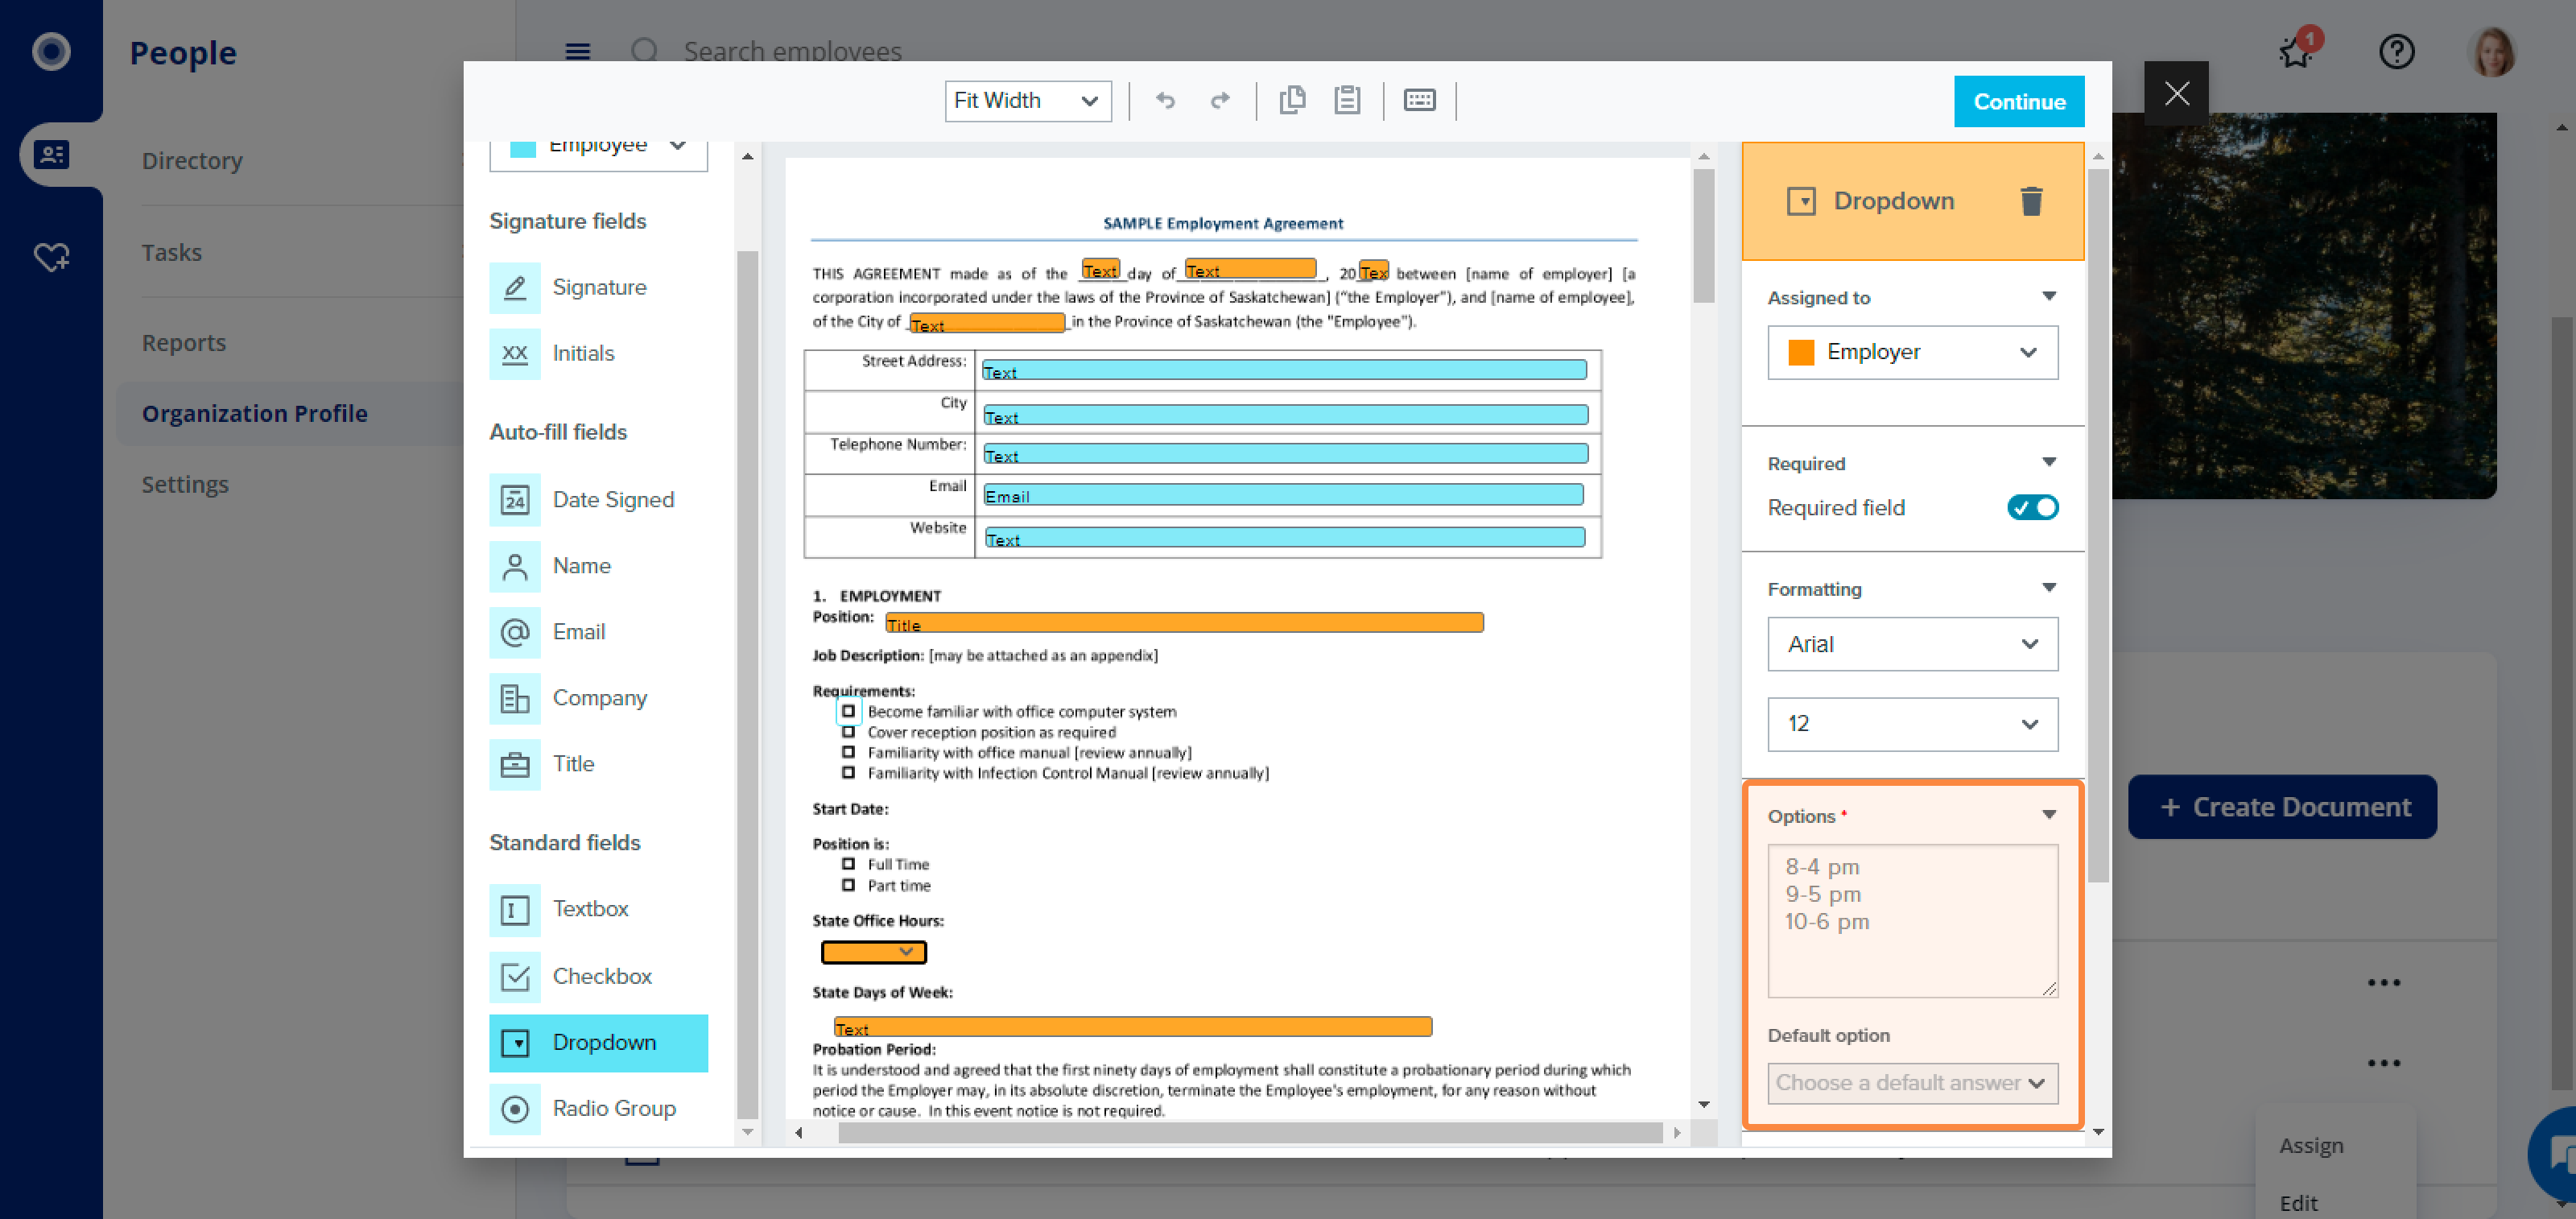This screenshot has height=1219, width=2576.
Task: Add a Textbox standard field
Action: point(598,910)
